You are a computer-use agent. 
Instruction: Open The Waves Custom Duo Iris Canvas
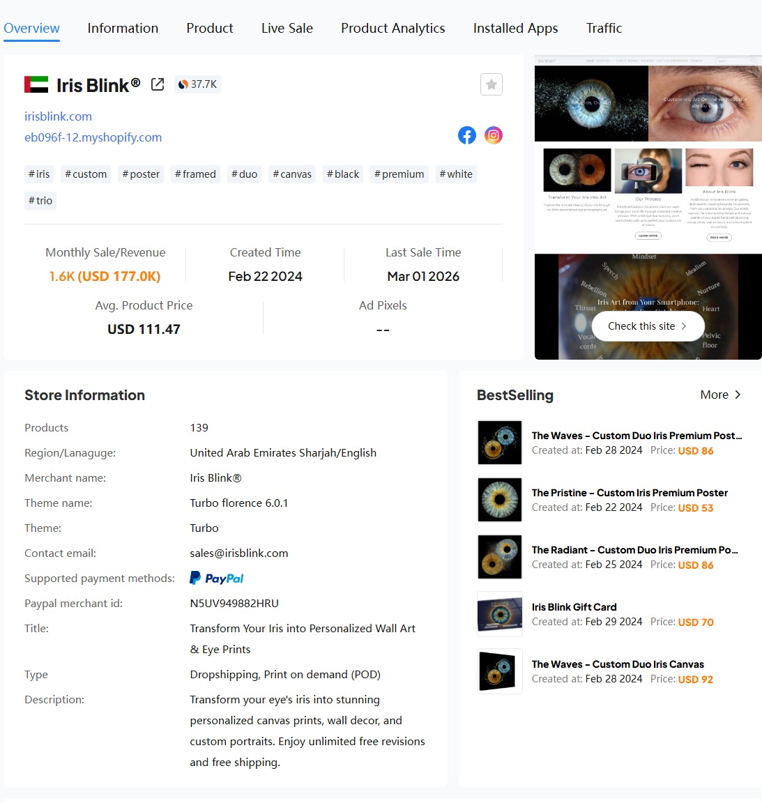tap(617, 664)
